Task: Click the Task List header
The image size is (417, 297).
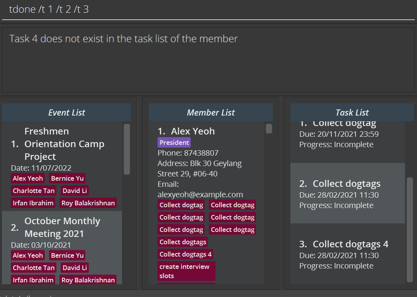Action: [x=352, y=112]
